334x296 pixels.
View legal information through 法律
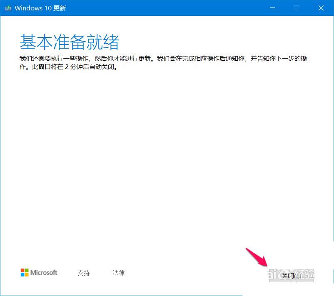[x=118, y=273]
